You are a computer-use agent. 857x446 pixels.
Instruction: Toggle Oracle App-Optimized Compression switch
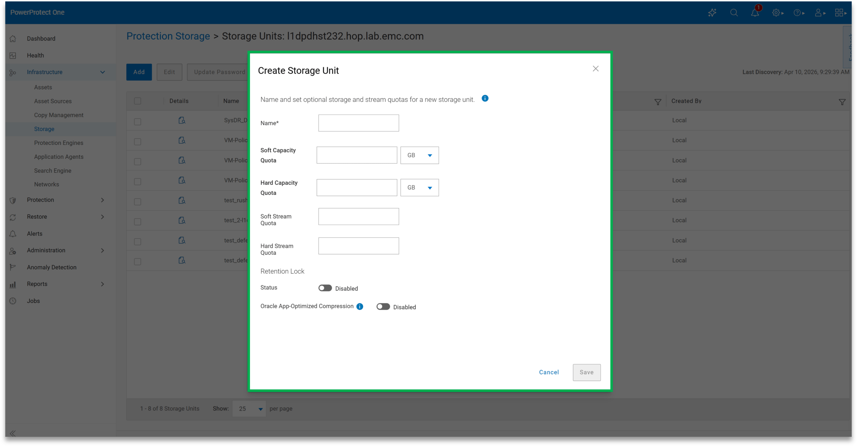point(383,307)
